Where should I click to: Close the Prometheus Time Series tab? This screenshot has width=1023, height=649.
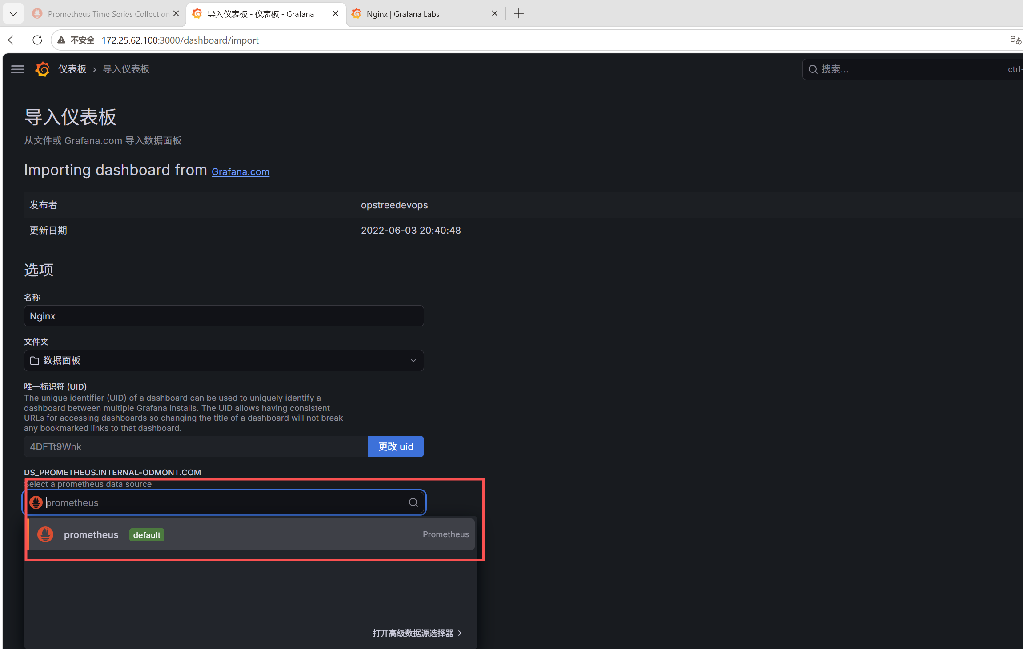pos(176,14)
